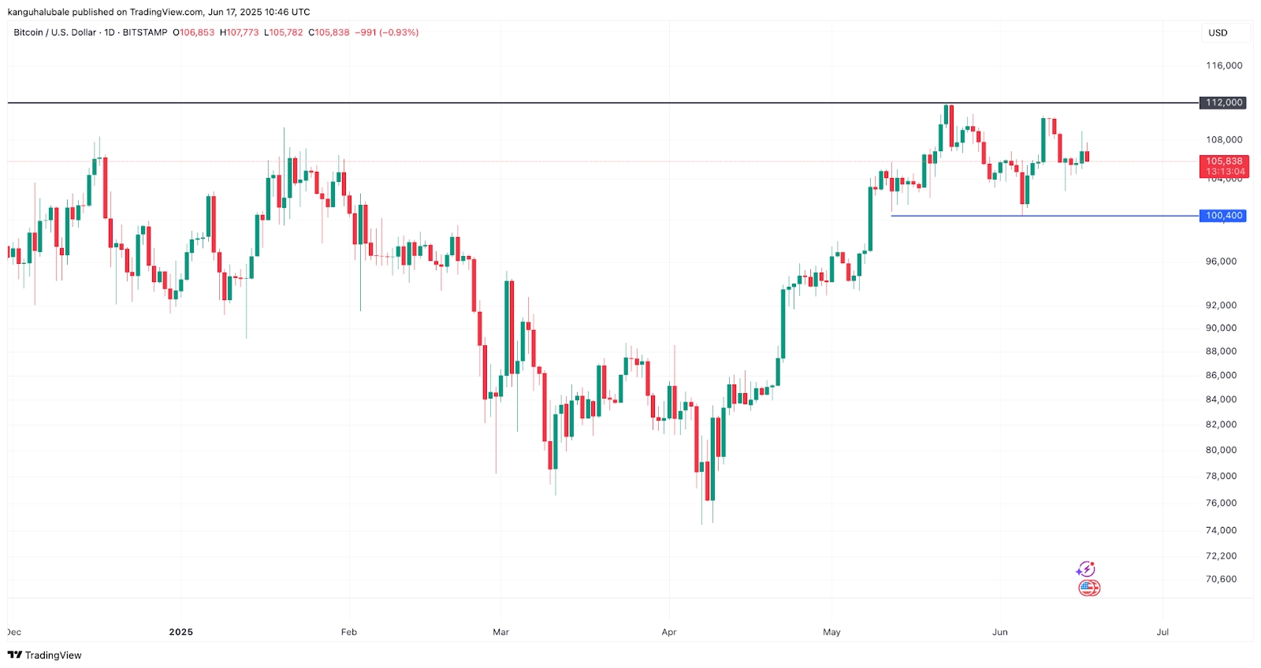Click the Apr label on the time axis
Image resolution: width=1261 pixels, height=668 pixels.
(x=669, y=632)
